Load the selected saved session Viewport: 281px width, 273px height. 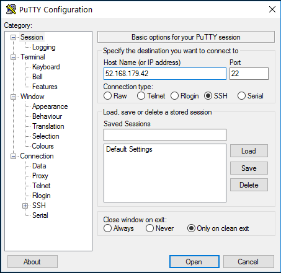(249, 151)
